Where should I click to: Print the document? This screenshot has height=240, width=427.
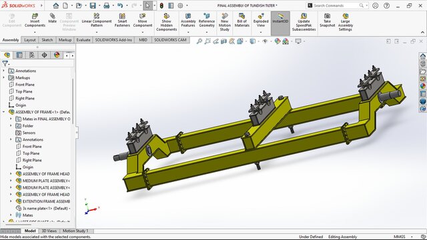[107, 5]
